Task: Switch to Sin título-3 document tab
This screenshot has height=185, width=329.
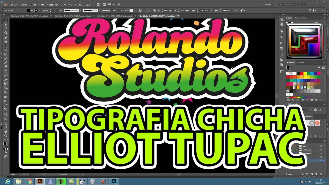Action: point(115,16)
